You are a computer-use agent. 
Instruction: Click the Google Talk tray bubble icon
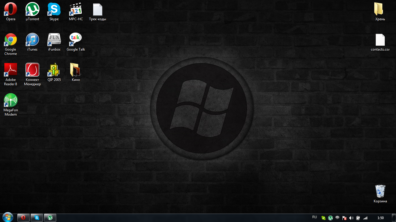[x=337, y=218]
